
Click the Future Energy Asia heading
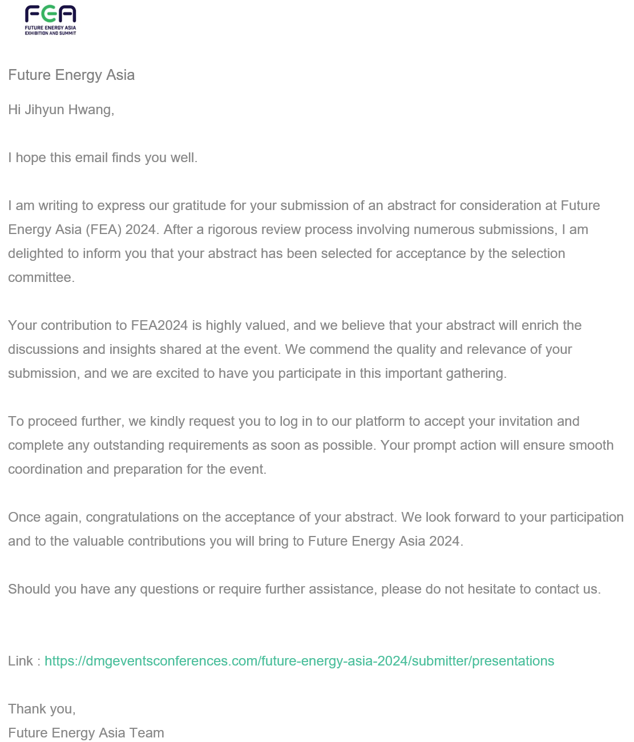pyautogui.click(x=71, y=75)
